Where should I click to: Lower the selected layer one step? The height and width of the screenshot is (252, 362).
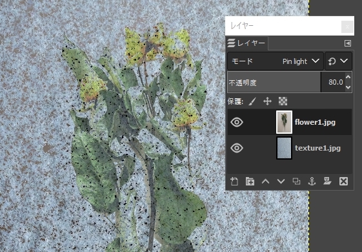(281, 182)
